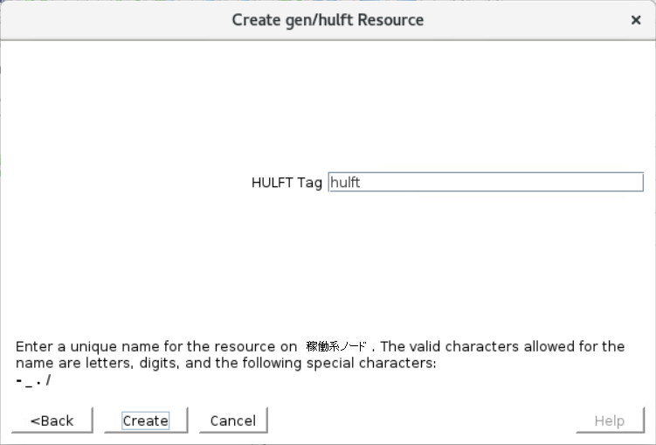Dismiss the wizard using Cancel
The image size is (656, 445).
[x=233, y=421]
